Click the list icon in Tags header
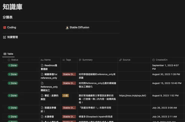 (x=63, y=60)
